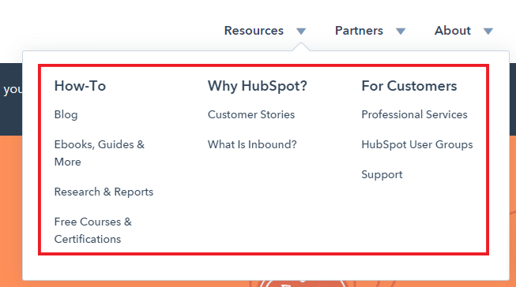Open Professional Services

click(414, 114)
